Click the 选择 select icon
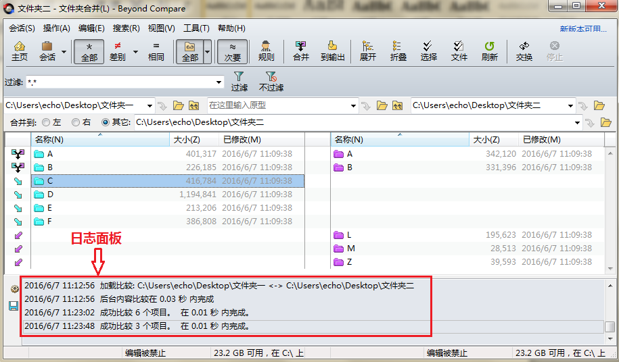The width and height of the screenshot is (619, 362). coord(428,51)
